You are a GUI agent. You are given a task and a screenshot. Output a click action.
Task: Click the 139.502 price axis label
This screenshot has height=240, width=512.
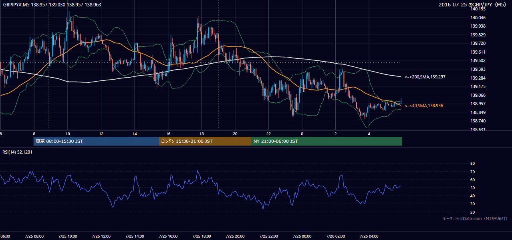(x=478, y=60)
